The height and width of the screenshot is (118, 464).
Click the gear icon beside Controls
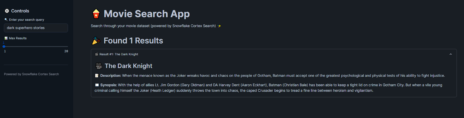(x=7, y=11)
